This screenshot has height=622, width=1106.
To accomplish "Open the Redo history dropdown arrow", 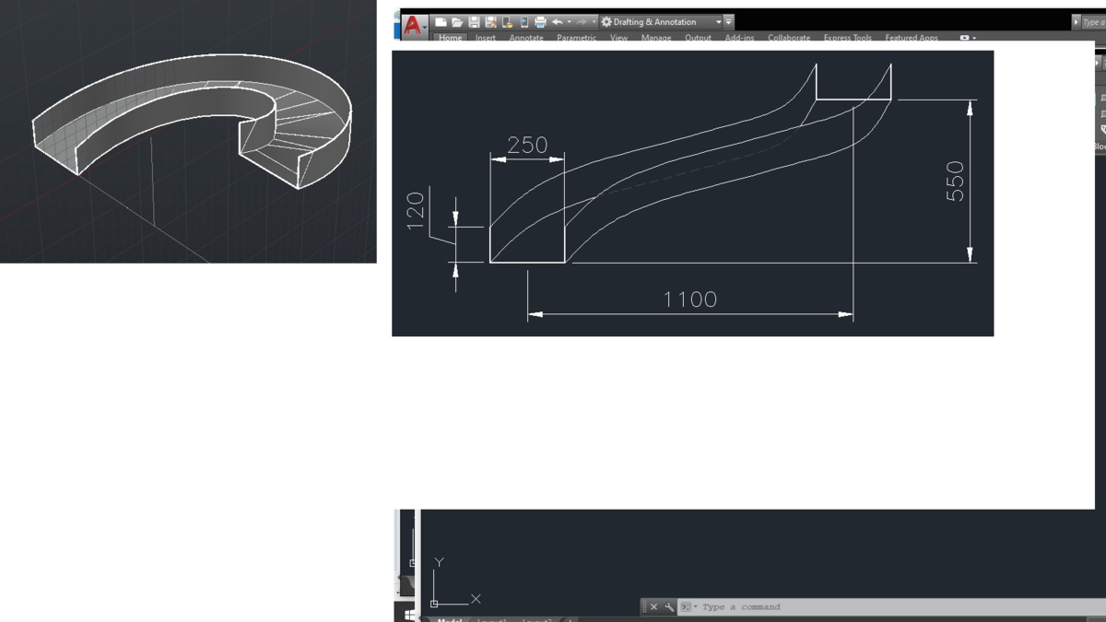I will (594, 22).
